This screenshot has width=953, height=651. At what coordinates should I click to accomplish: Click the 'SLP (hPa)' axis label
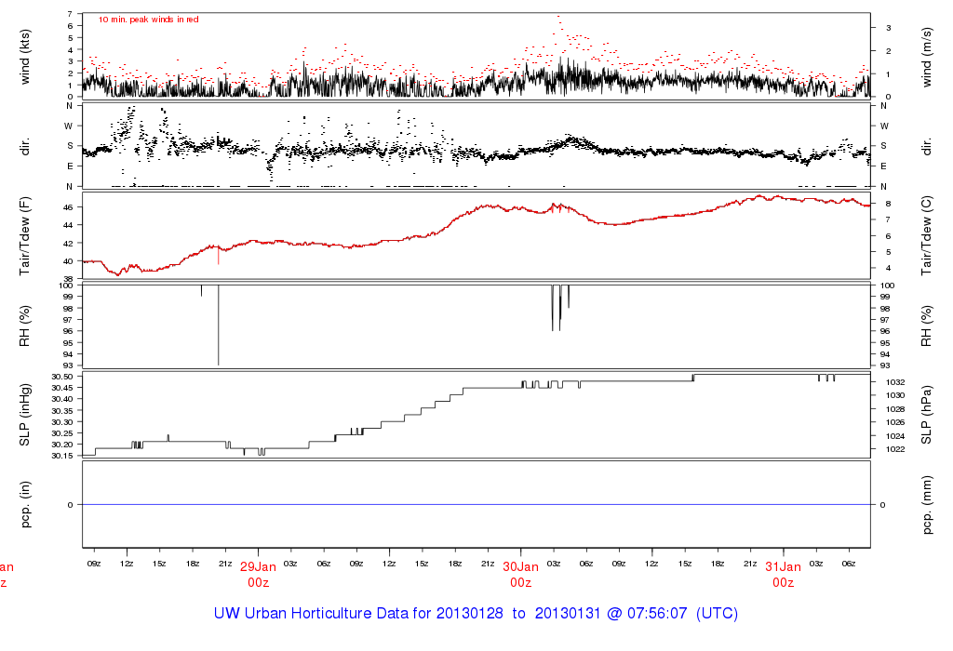926,415
